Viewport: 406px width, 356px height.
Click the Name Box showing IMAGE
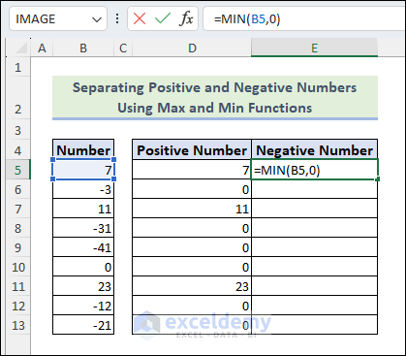point(58,18)
